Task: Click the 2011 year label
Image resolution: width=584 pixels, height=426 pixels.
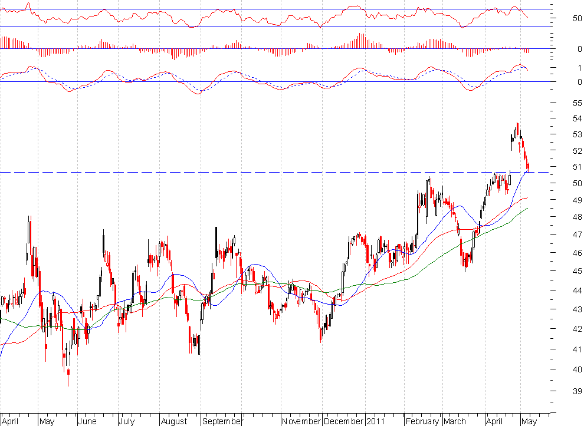Action: tap(375, 421)
